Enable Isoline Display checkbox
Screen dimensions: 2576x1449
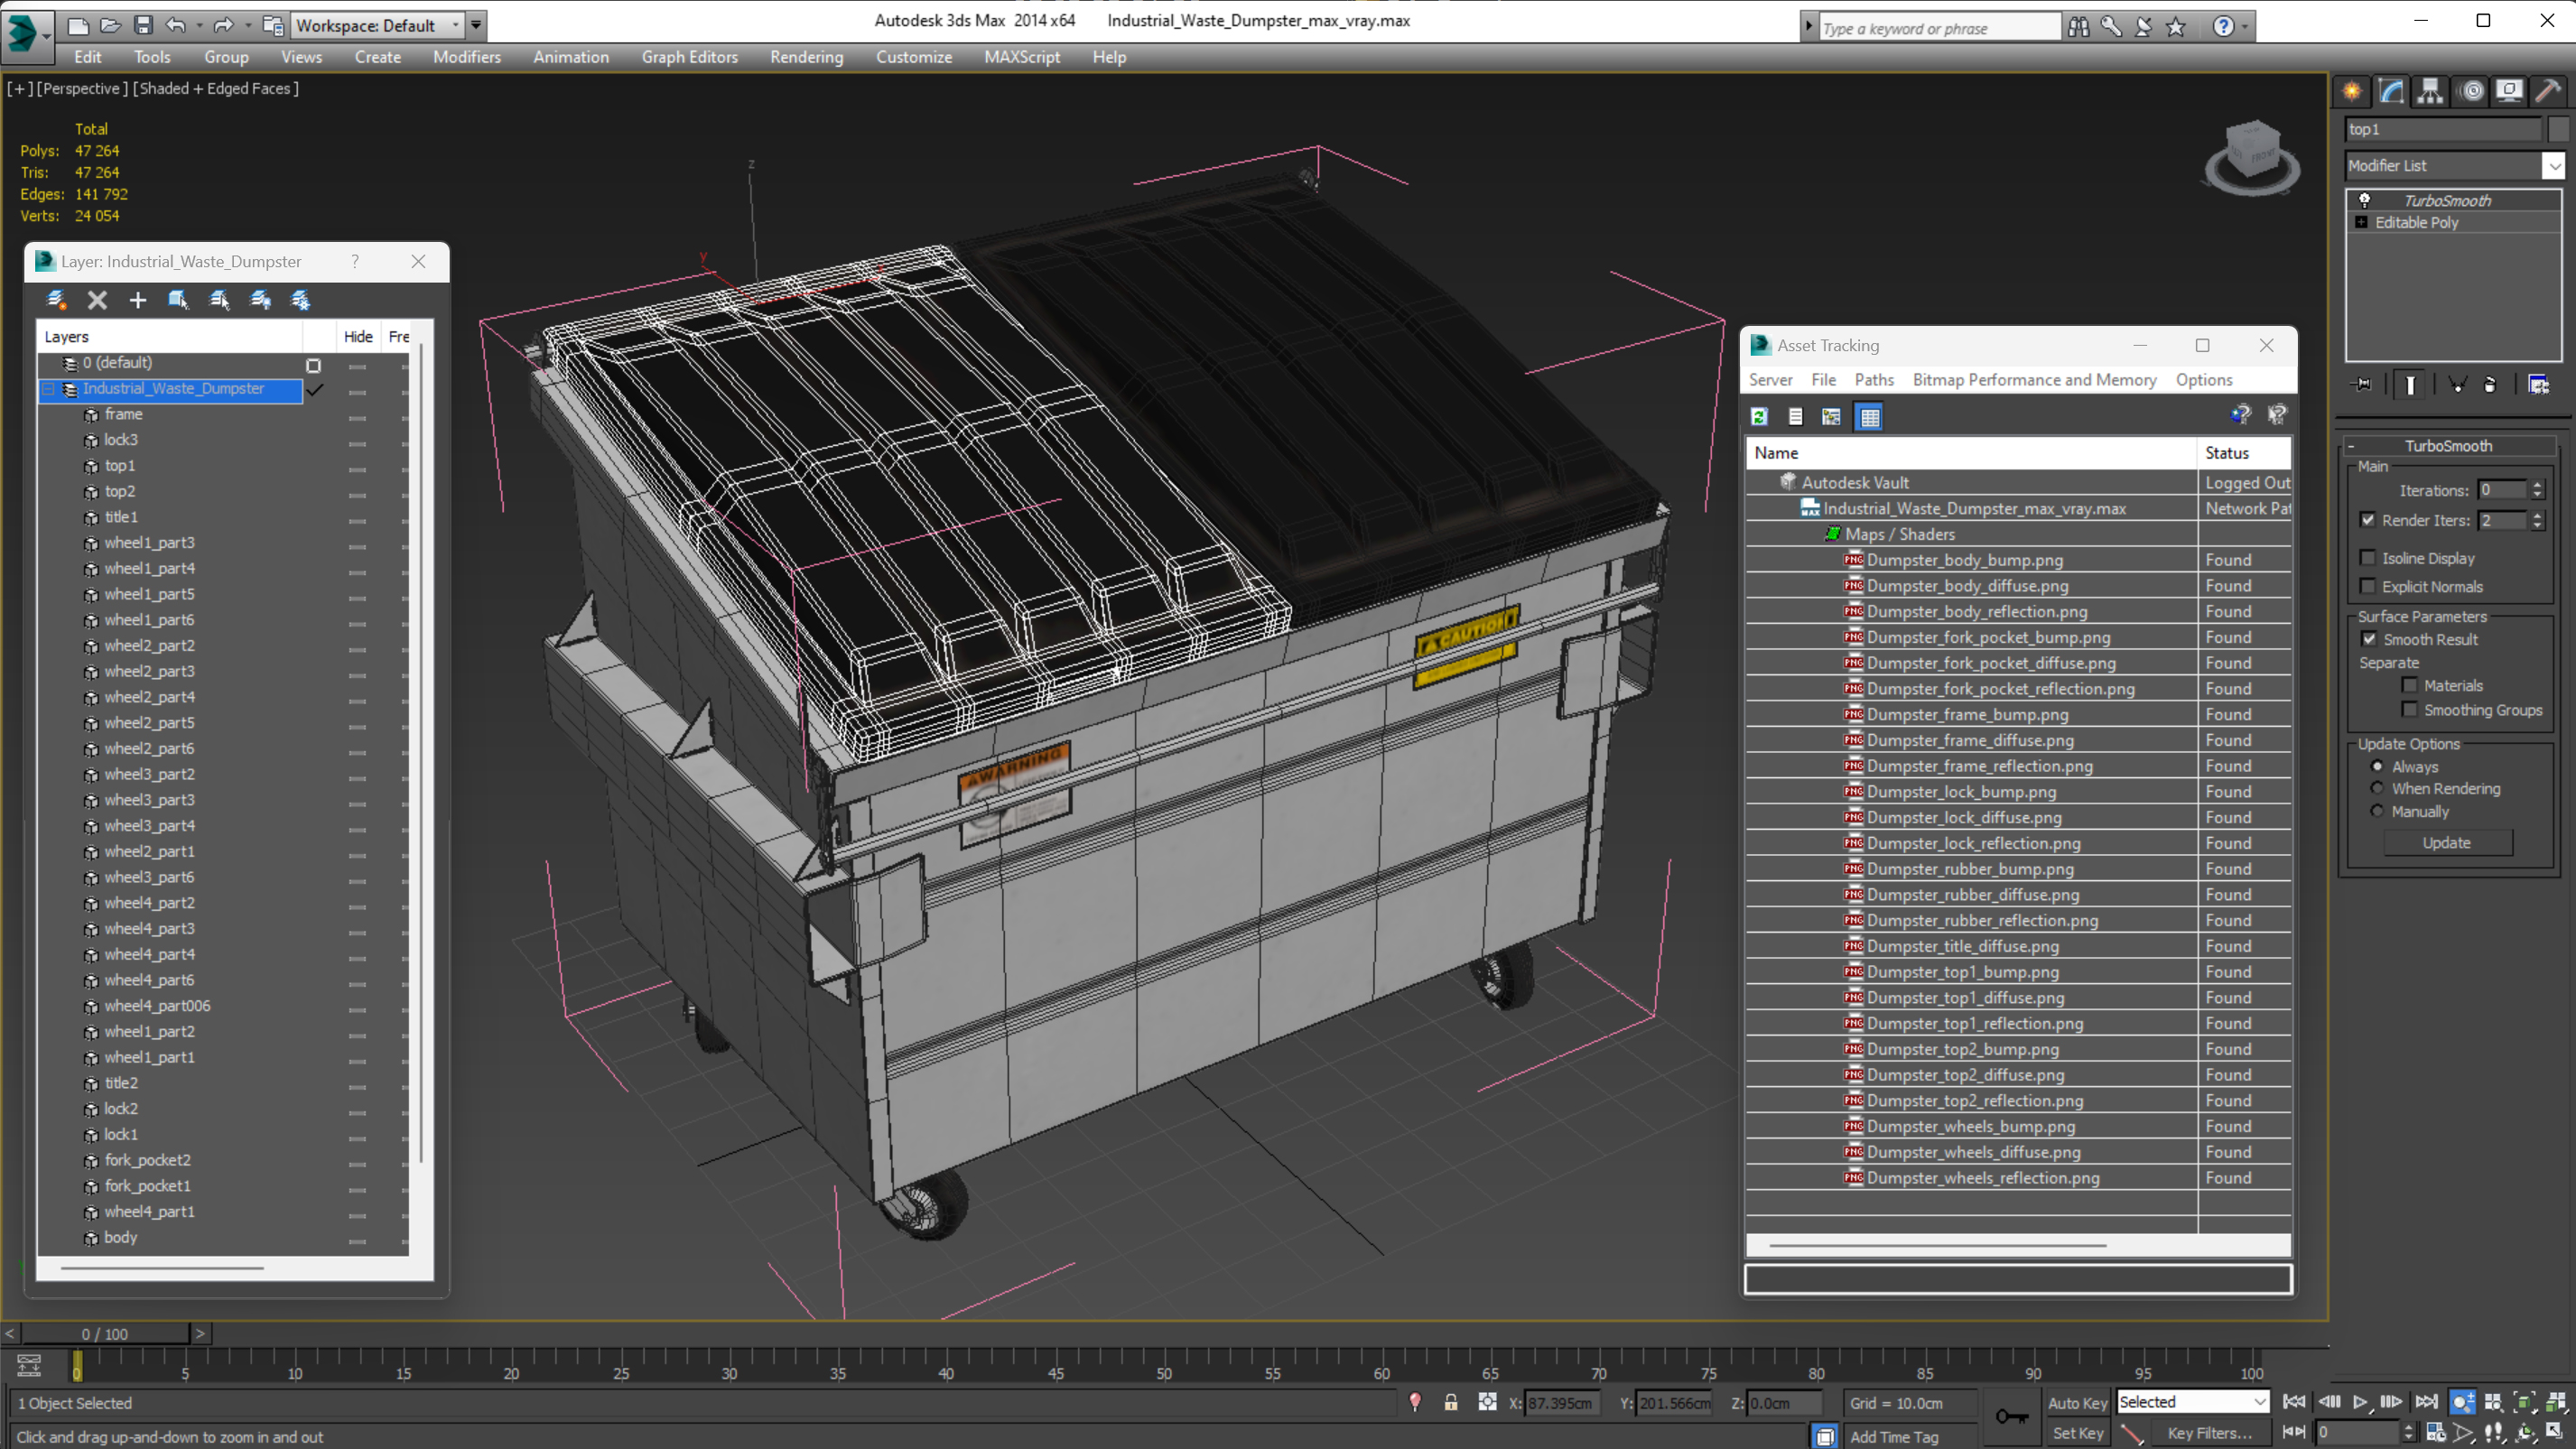[x=2367, y=558]
